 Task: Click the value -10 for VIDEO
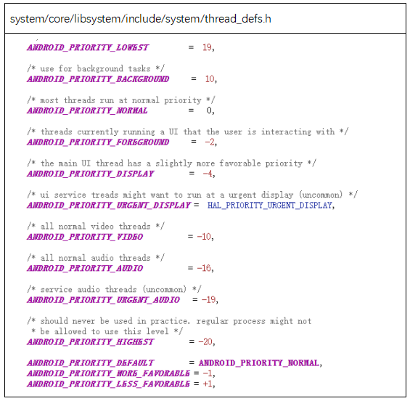[x=204, y=236]
